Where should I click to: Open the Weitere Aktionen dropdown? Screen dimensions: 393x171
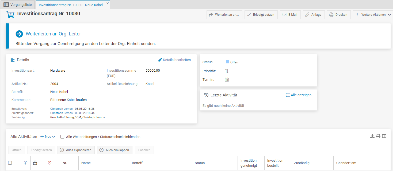pyautogui.click(x=373, y=15)
